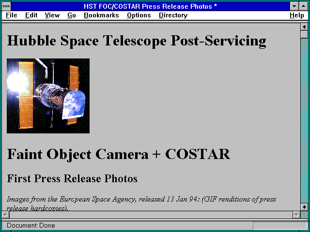310x232 pixels.
Task: Click the horizontal scrollbar right arrow
Action: (296, 215)
